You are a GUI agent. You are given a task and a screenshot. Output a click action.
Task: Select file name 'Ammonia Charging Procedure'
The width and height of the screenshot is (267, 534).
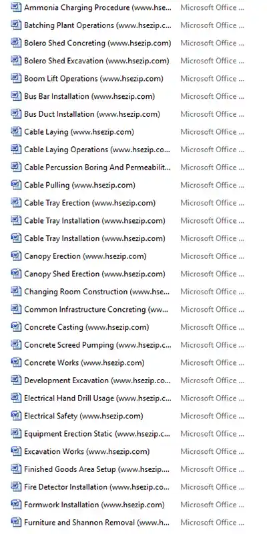point(97,7)
